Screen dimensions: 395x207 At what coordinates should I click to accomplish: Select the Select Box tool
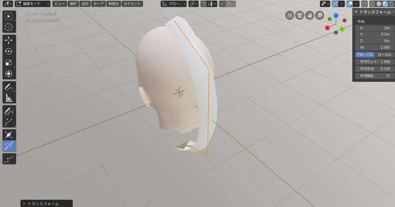coord(9,16)
